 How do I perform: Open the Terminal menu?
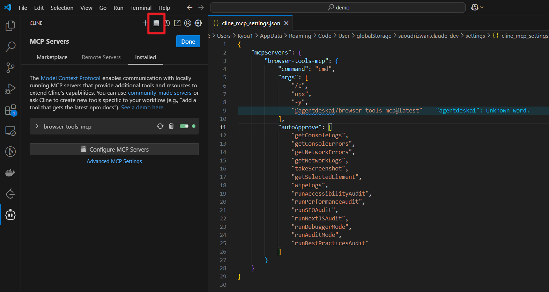(141, 8)
